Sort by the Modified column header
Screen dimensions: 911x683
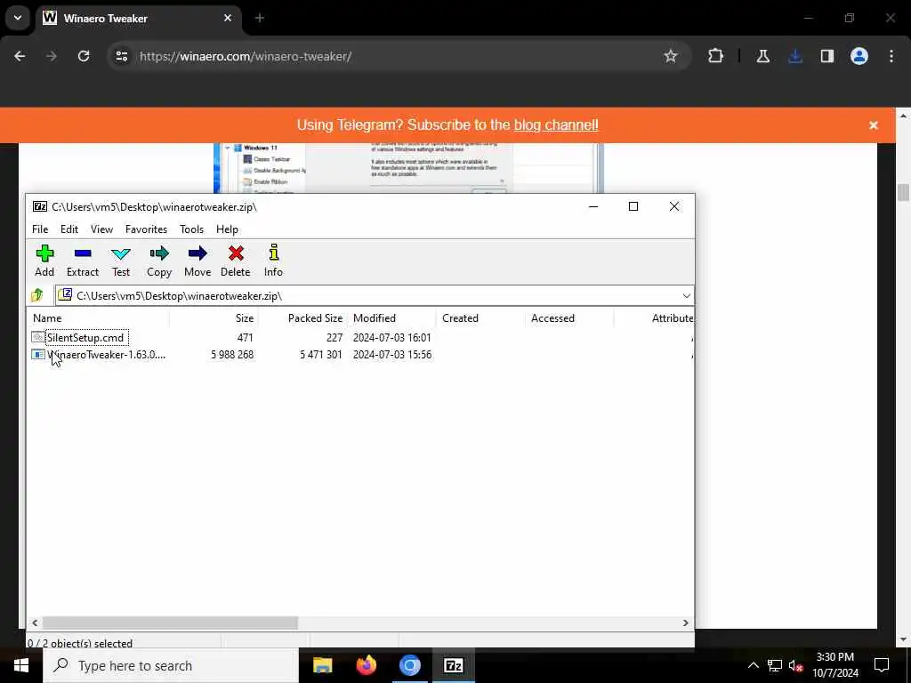tap(391, 318)
